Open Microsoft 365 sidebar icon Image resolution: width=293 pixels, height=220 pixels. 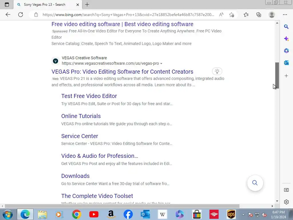[x=286, y=50]
